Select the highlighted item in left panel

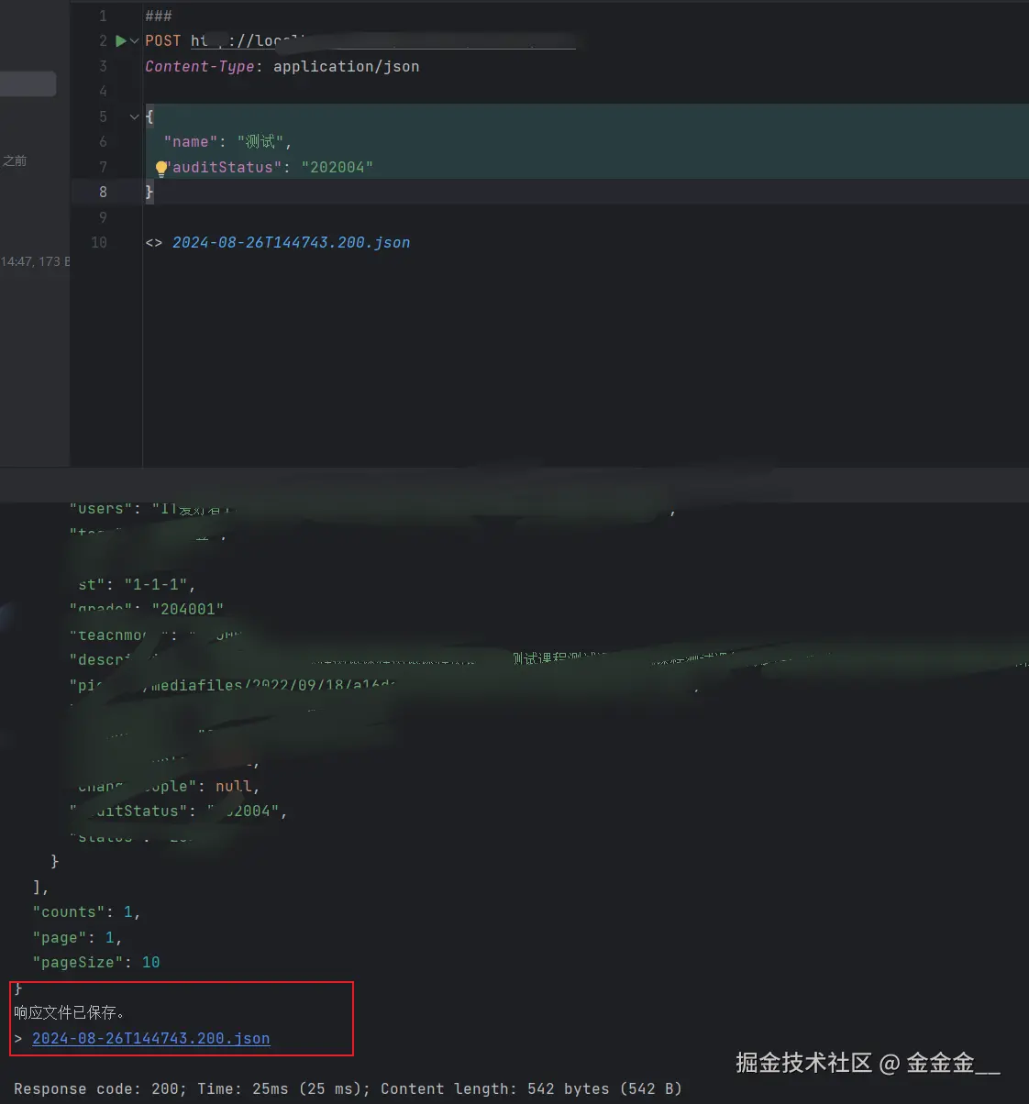[28, 84]
